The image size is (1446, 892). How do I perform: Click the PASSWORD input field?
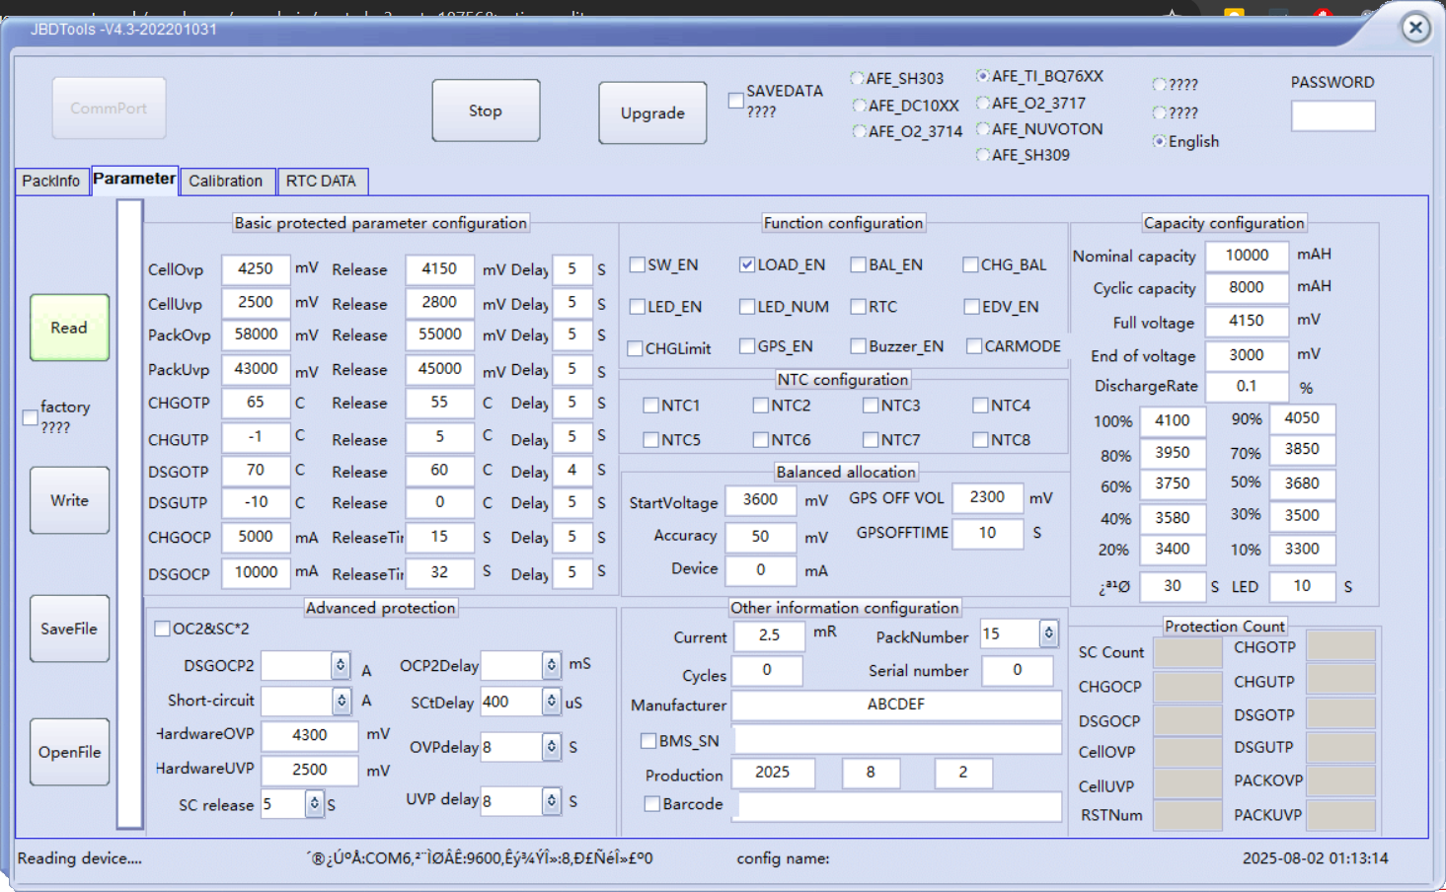pos(1332,116)
